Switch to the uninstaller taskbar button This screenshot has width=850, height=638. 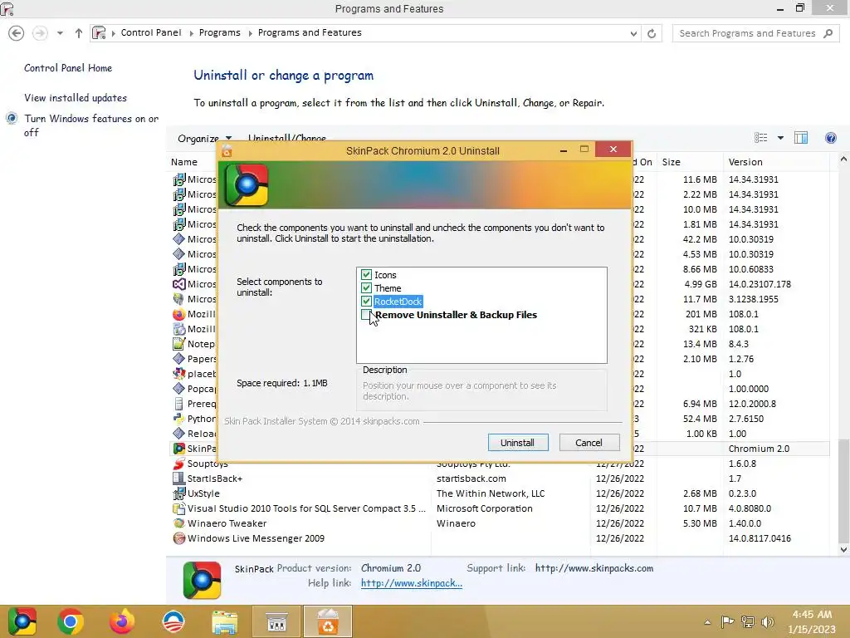pyautogui.click(x=328, y=621)
